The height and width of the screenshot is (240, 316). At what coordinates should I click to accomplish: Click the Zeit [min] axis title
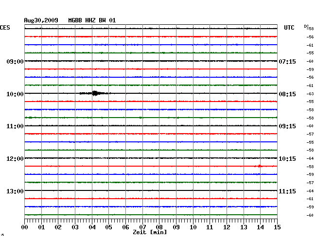pyautogui.click(x=150, y=232)
